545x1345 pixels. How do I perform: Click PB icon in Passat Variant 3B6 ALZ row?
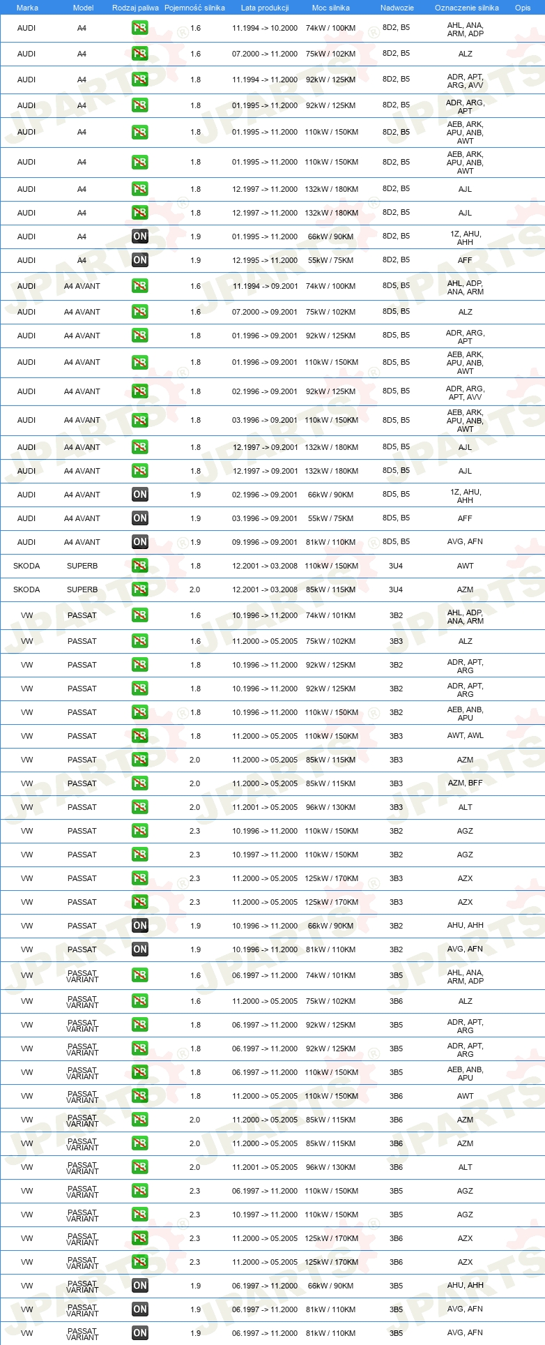coord(140,1001)
